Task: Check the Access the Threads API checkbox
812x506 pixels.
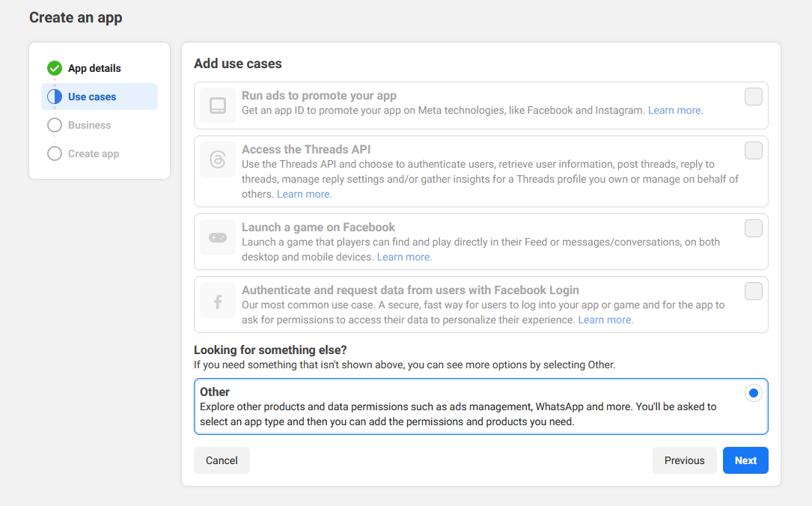Action: point(753,150)
